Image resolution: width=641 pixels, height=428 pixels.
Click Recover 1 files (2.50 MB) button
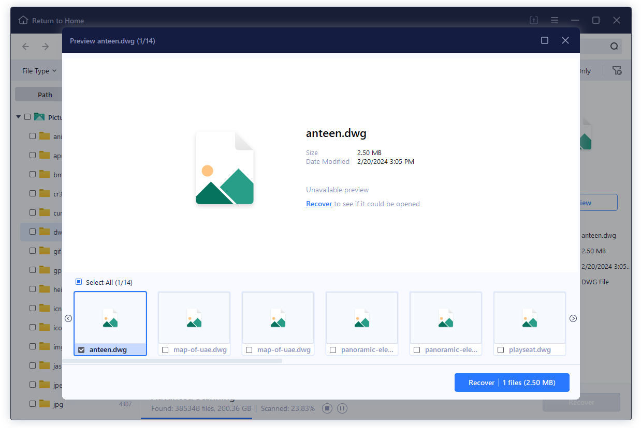pyautogui.click(x=512, y=383)
